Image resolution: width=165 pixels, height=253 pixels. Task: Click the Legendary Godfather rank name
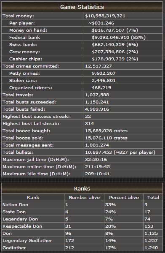[27, 241]
